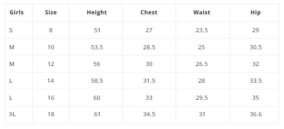The height and width of the screenshot is (129, 284).
Task: Click the Hip column header
Action: click(256, 13)
